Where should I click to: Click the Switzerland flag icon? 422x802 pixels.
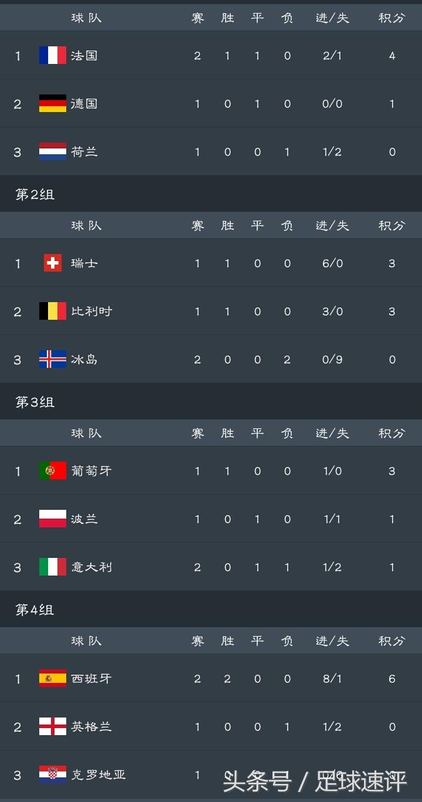point(53,263)
